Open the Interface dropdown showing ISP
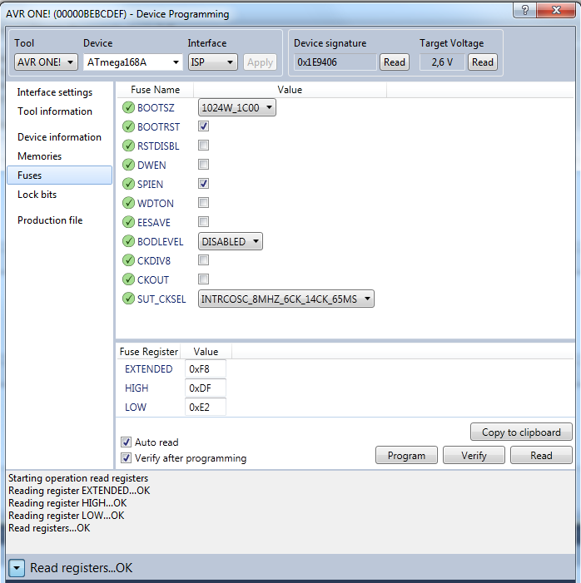The width and height of the screenshot is (581, 583). [212, 62]
